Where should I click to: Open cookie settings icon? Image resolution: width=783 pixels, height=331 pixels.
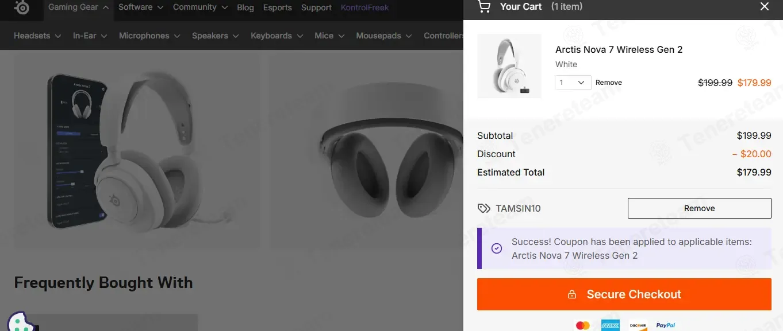(x=22, y=322)
